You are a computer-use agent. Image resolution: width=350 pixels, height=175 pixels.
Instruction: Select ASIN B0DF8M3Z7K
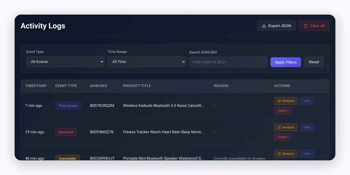(x=102, y=132)
